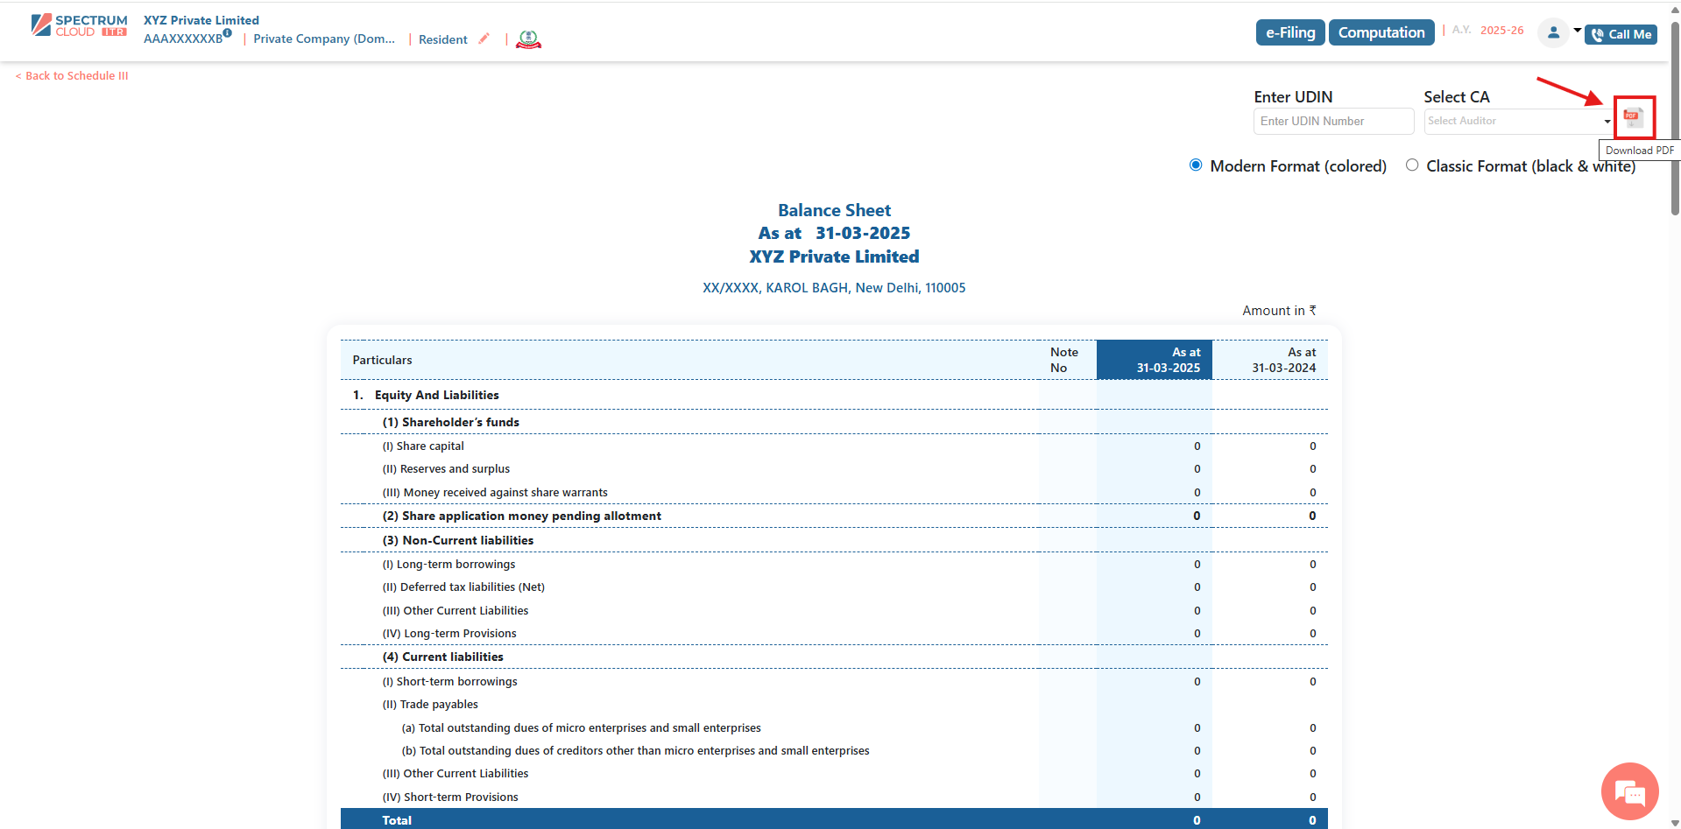
Task: Expand the Select Auditor dropdown
Action: [1518, 122]
